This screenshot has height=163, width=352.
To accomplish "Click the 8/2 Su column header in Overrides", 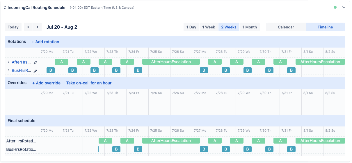I will [x=331, y=93].
